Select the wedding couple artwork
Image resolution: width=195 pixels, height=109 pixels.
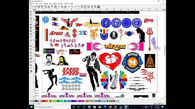tap(114, 80)
